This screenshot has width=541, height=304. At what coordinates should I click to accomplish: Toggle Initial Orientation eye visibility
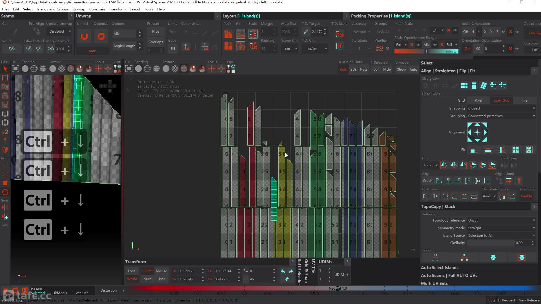(x=517, y=32)
